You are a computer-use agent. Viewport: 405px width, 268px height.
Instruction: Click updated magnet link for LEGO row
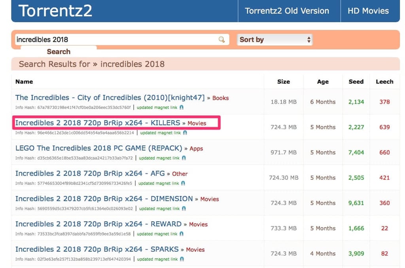[x=159, y=158]
